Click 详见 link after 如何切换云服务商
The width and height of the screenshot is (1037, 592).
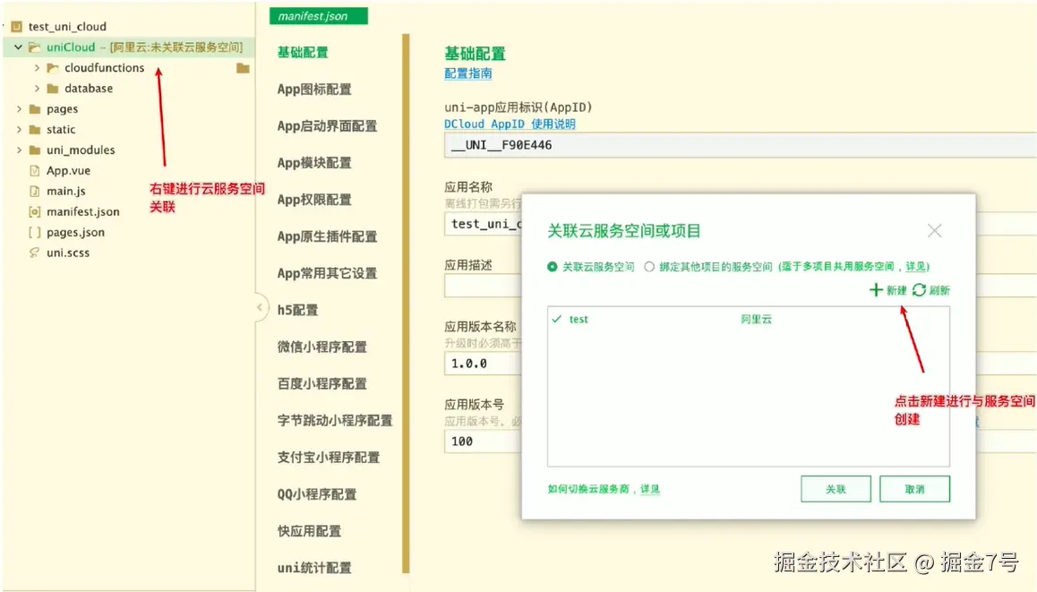[x=650, y=489]
